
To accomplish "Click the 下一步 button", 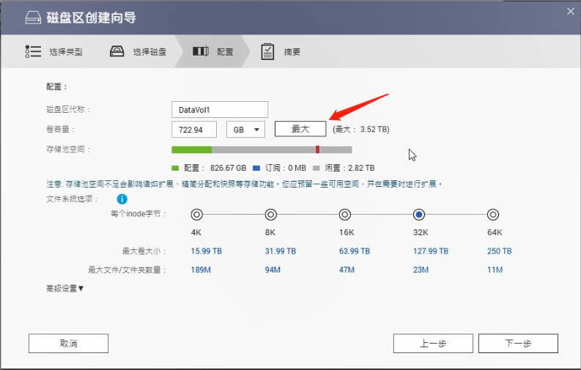I will point(519,344).
